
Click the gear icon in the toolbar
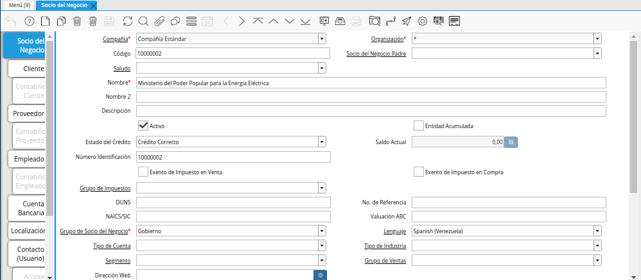[423, 21]
